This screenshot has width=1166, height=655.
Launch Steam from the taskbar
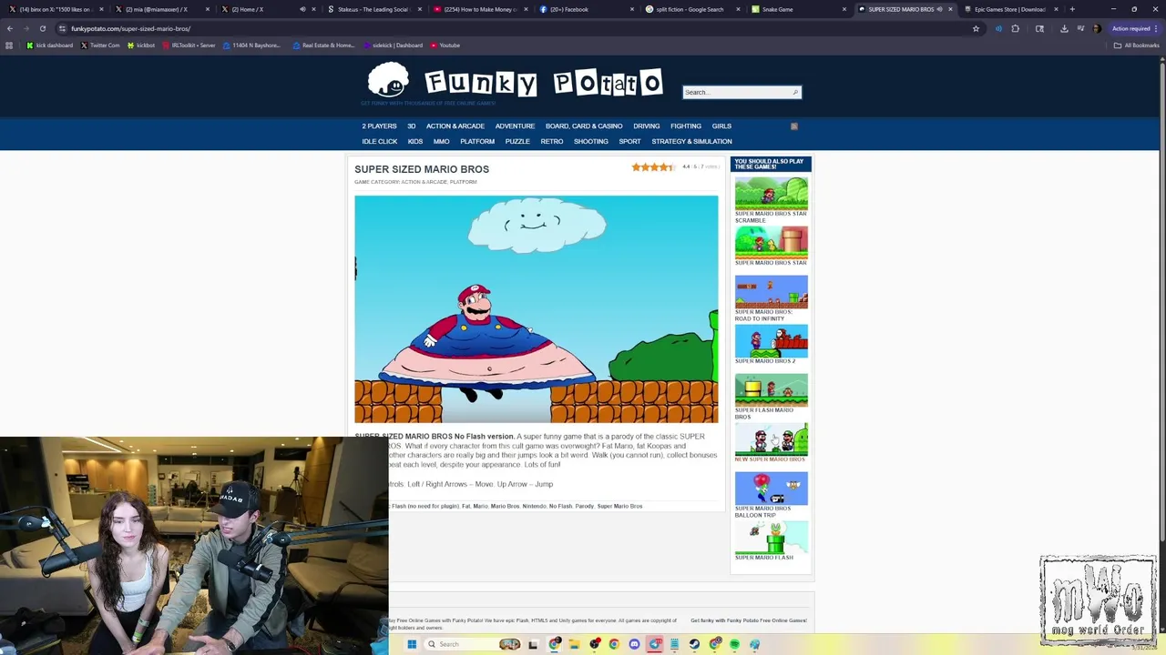[694, 644]
